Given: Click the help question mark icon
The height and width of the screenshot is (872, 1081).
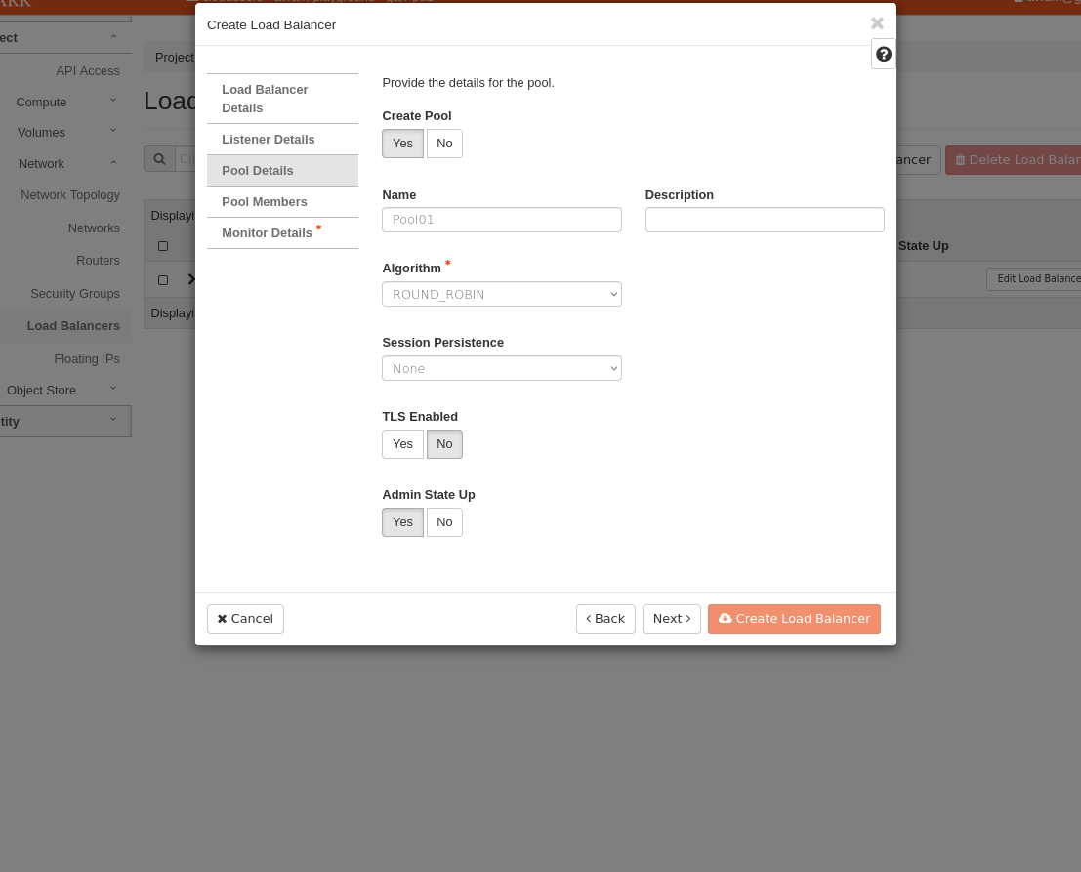Looking at the screenshot, I should (884, 55).
